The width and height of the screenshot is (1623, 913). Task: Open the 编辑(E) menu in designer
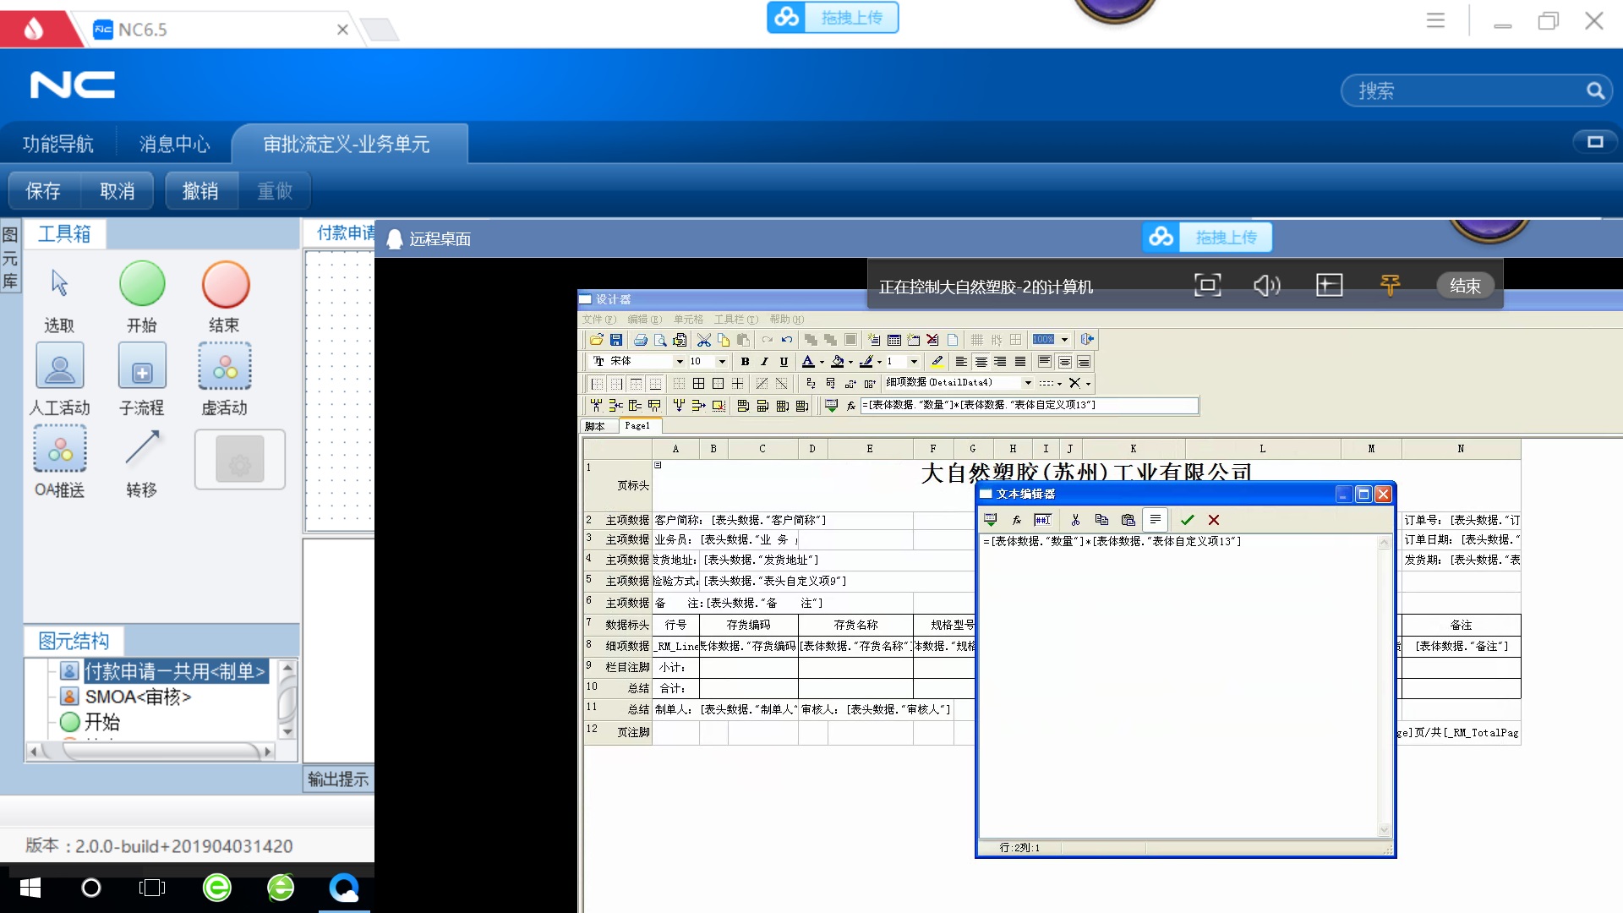click(644, 320)
